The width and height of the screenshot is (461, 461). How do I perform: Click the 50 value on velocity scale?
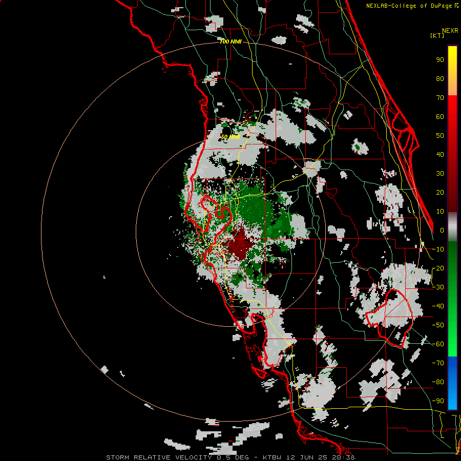(x=440, y=136)
